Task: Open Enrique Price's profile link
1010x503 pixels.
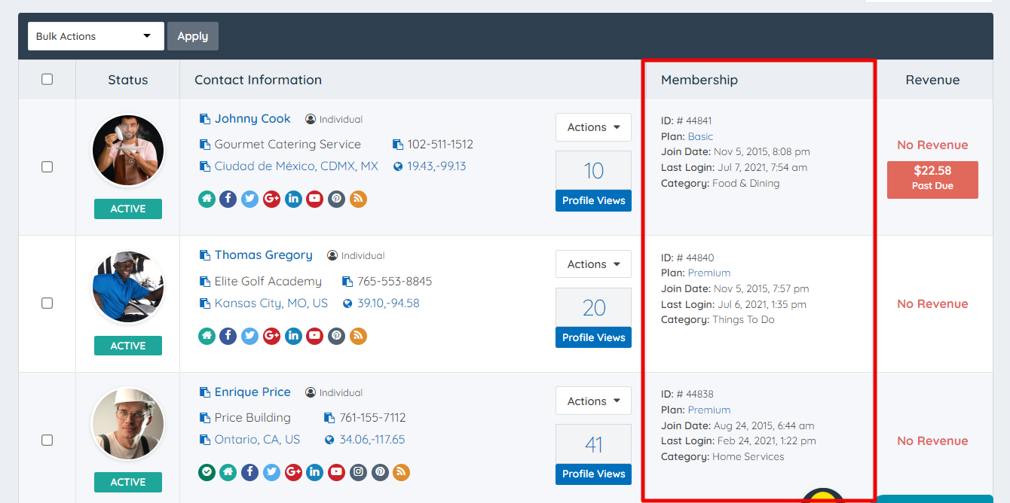Action: pyautogui.click(x=252, y=392)
